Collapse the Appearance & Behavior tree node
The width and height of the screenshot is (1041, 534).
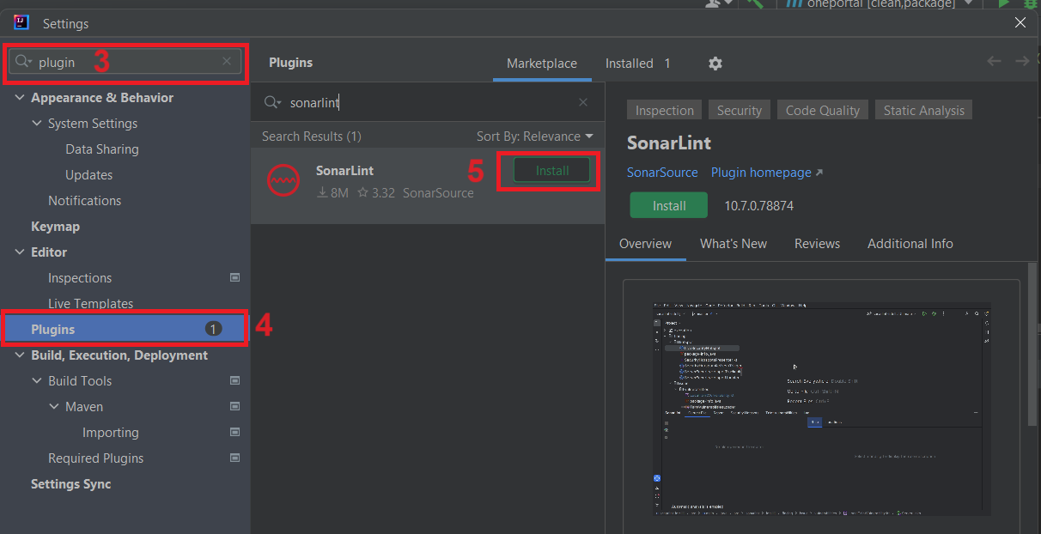[x=20, y=98]
